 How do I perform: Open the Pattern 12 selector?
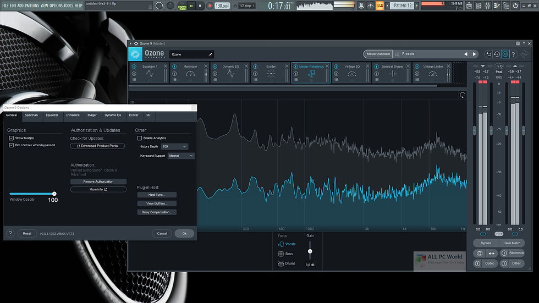[x=402, y=5]
